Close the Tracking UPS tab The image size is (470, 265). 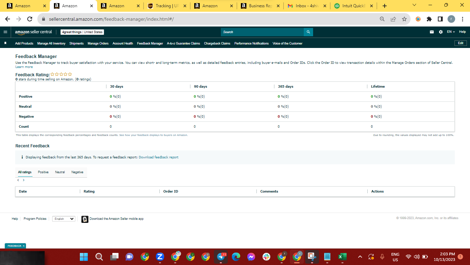click(x=185, y=6)
